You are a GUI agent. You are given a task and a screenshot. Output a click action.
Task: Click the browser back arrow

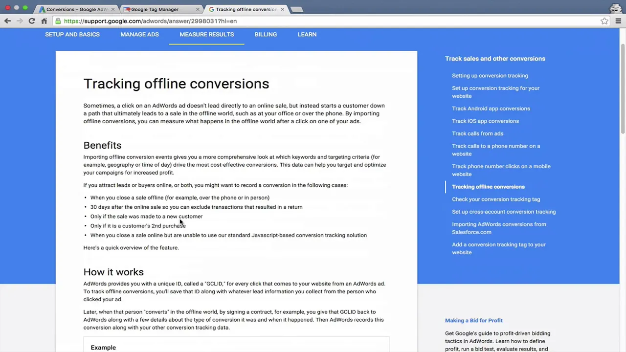(x=7, y=21)
